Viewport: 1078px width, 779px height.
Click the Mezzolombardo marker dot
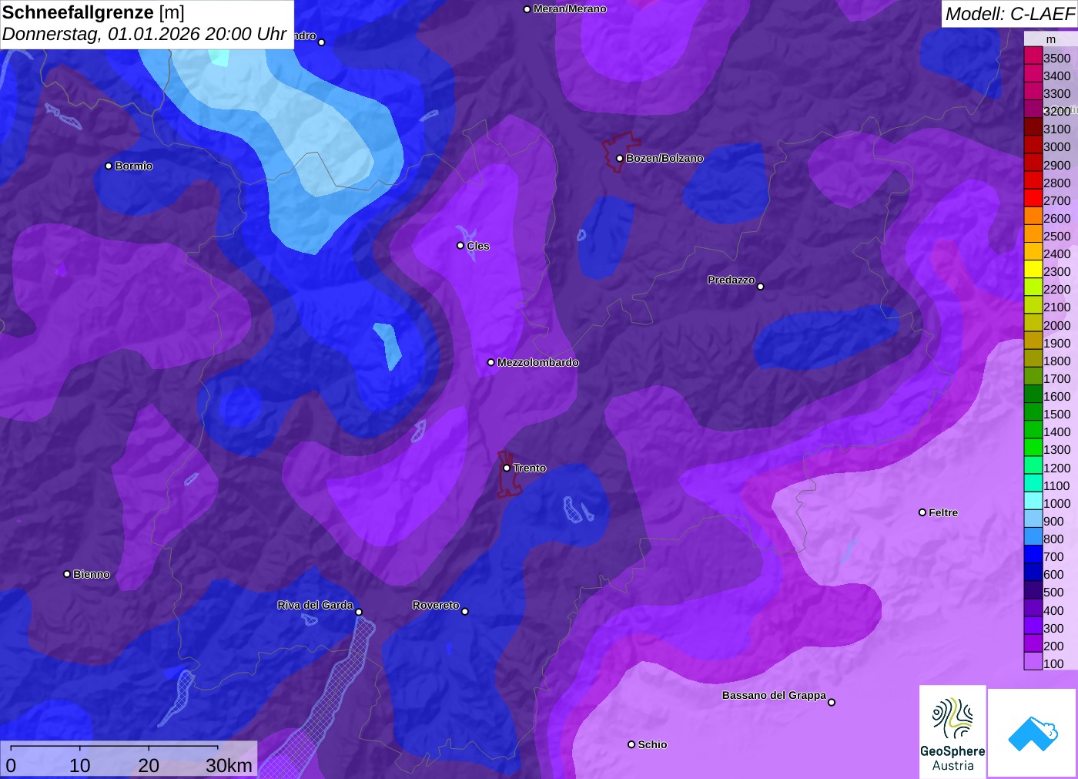(x=491, y=362)
